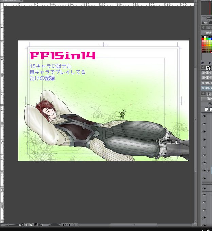Viewport: 212px width, 231px height.
Task: Click the zoom in magnifier icon
Action: (31, 225)
